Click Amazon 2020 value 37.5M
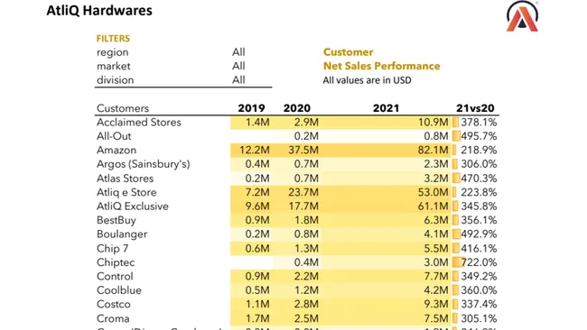 [303, 151]
